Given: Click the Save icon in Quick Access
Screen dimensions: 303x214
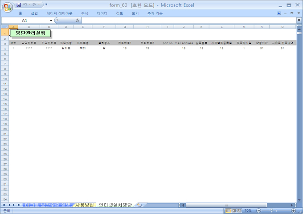Looking at the screenshot, I should [x=19, y=4].
